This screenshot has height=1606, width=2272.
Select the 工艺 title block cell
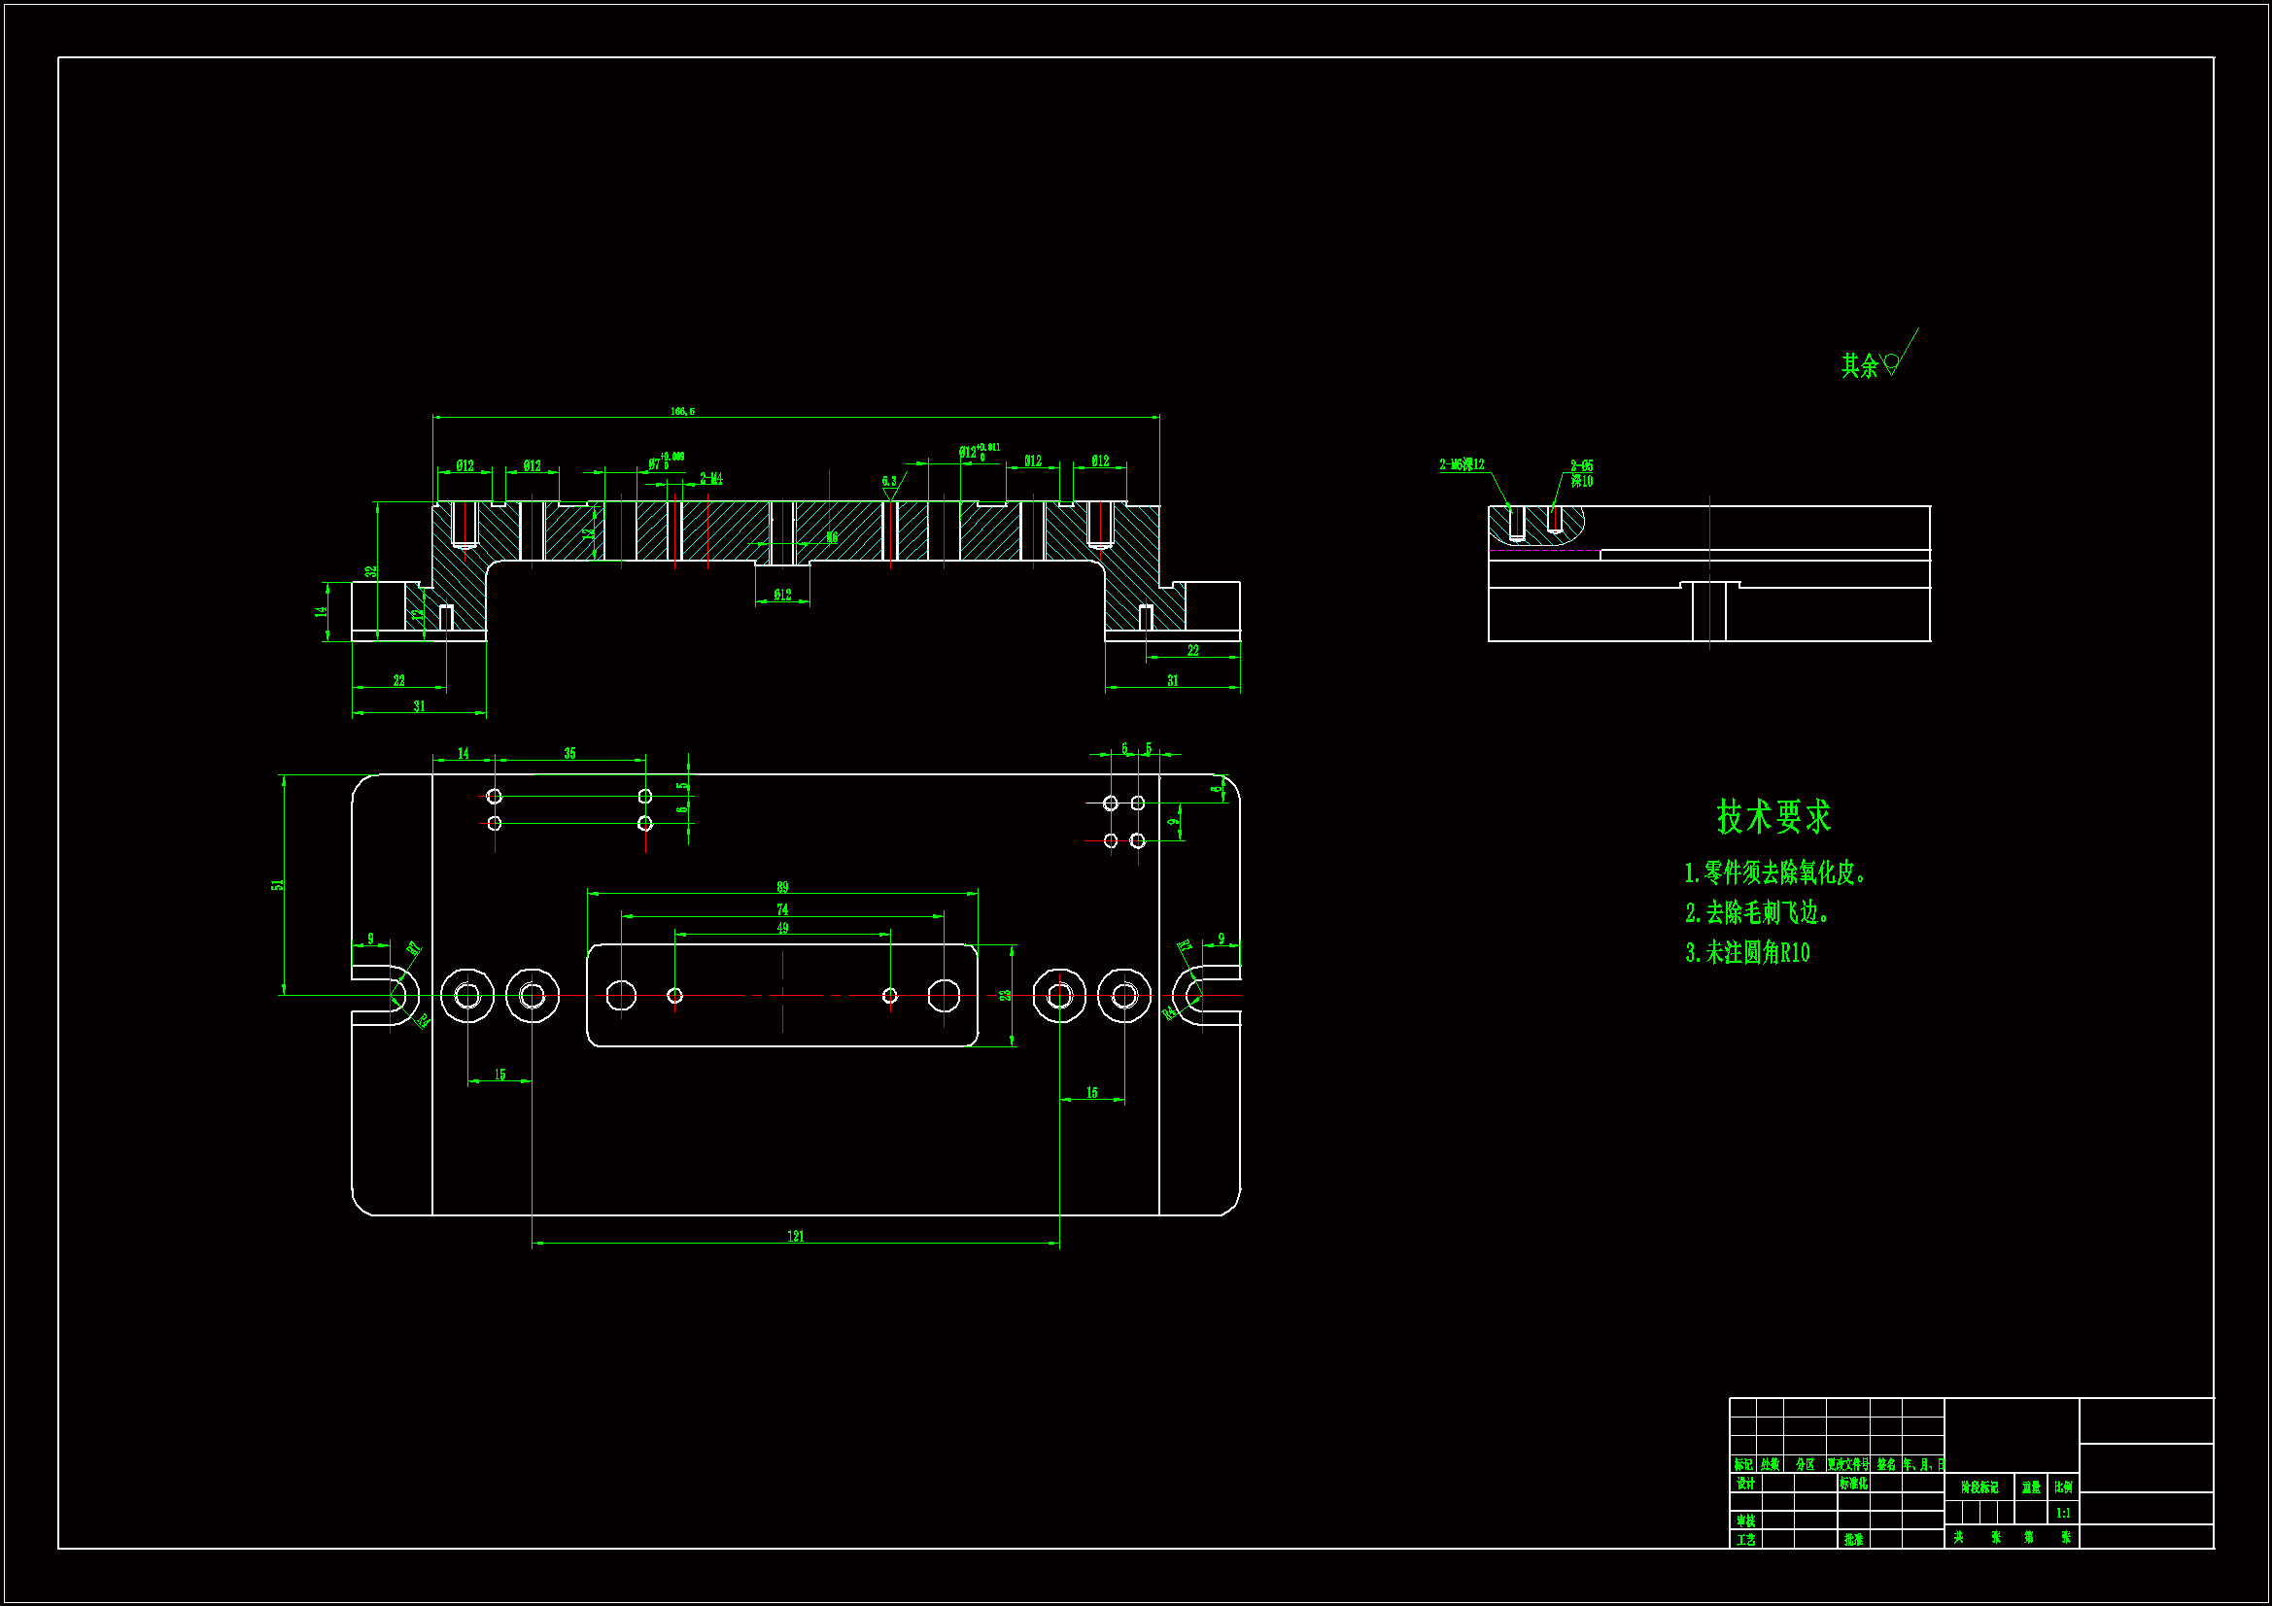pos(1745,1540)
